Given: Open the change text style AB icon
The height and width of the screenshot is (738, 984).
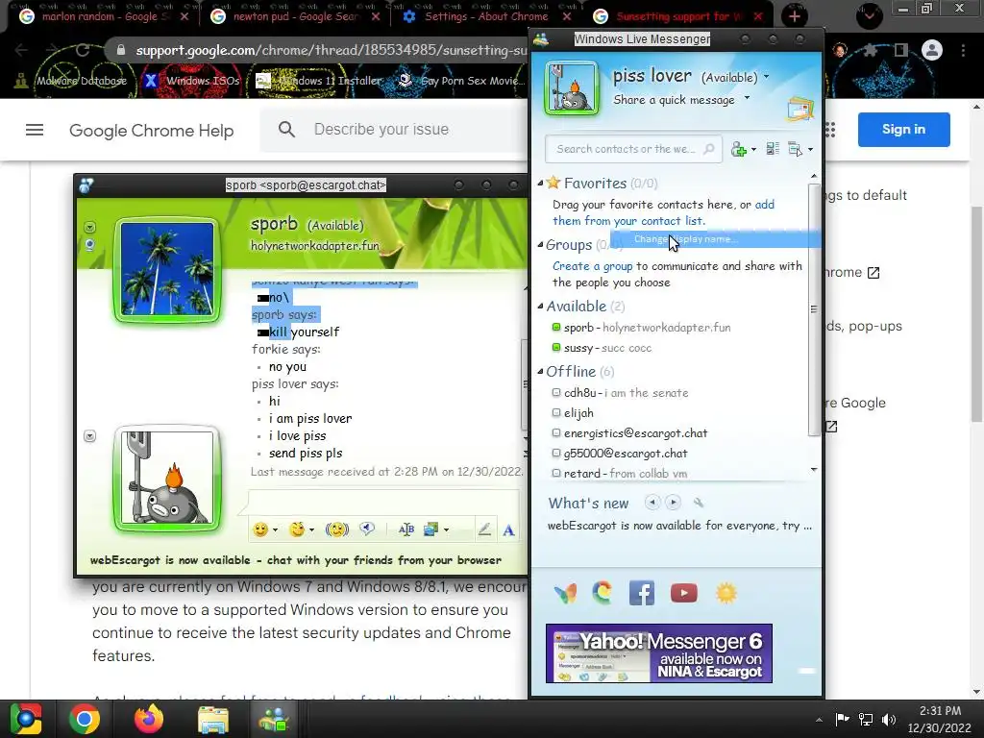Looking at the screenshot, I should [406, 529].
